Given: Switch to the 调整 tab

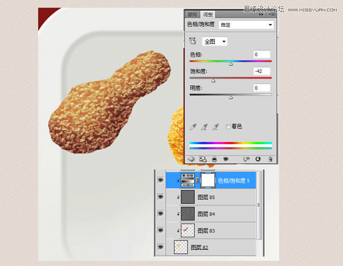Looking at the screenshot, I should click(x=208, y=14).
